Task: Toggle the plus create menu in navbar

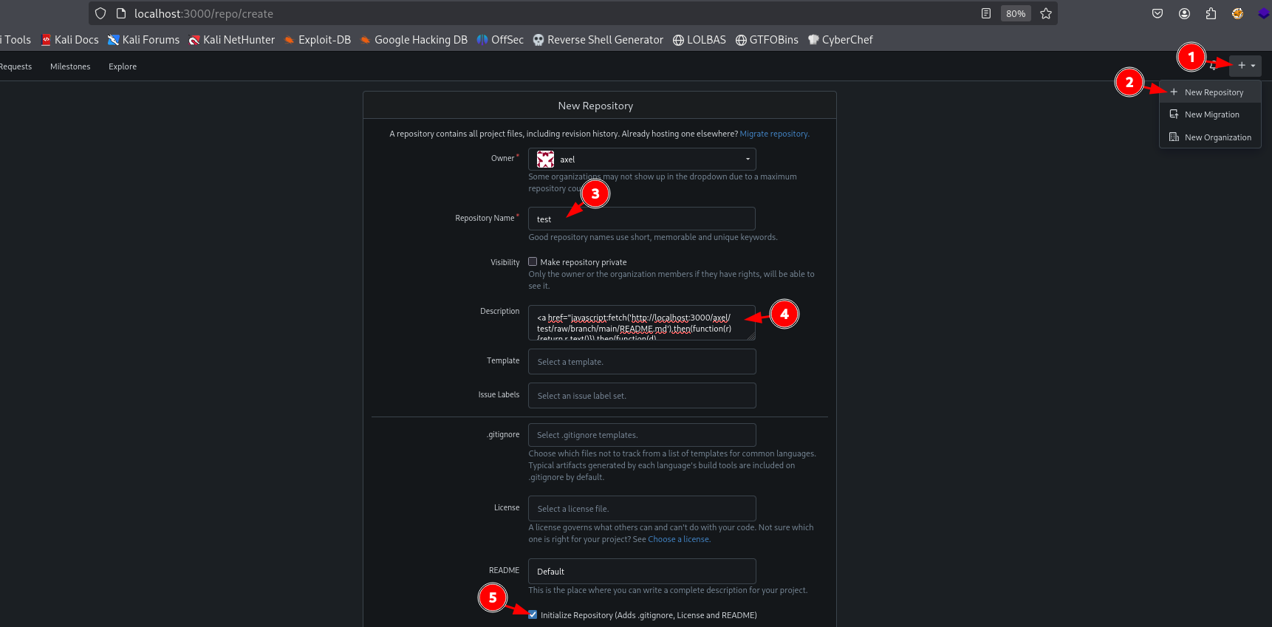Action: [1245, 66]
